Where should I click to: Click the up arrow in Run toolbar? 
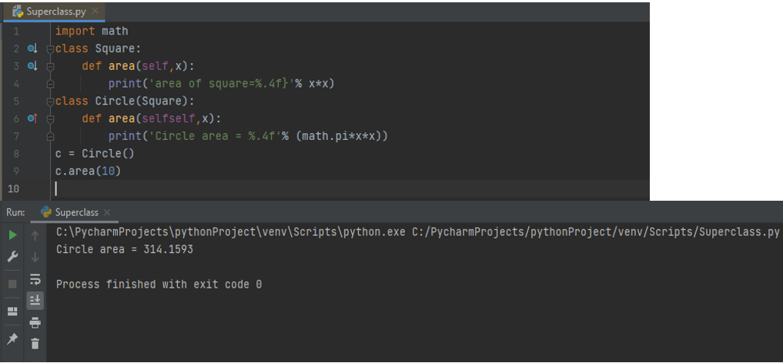(x=35, y=235)
